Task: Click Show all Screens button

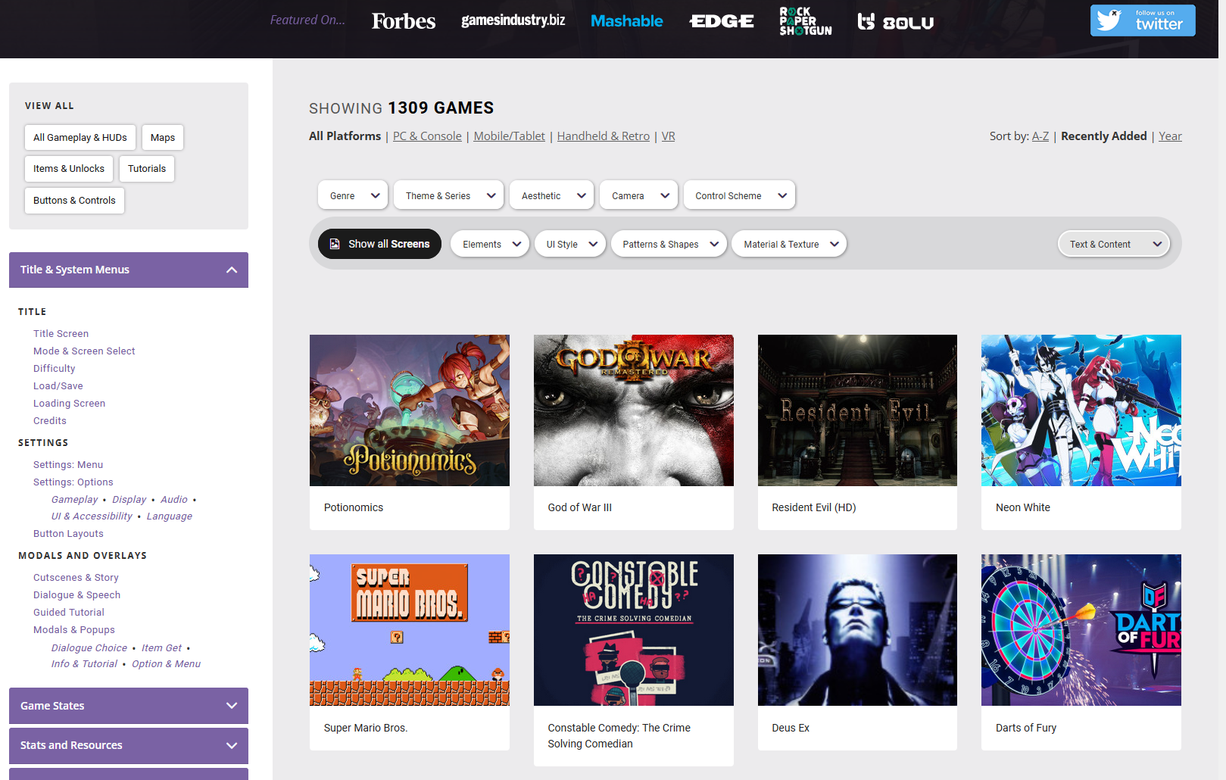Action: click(x=379, y=244)
